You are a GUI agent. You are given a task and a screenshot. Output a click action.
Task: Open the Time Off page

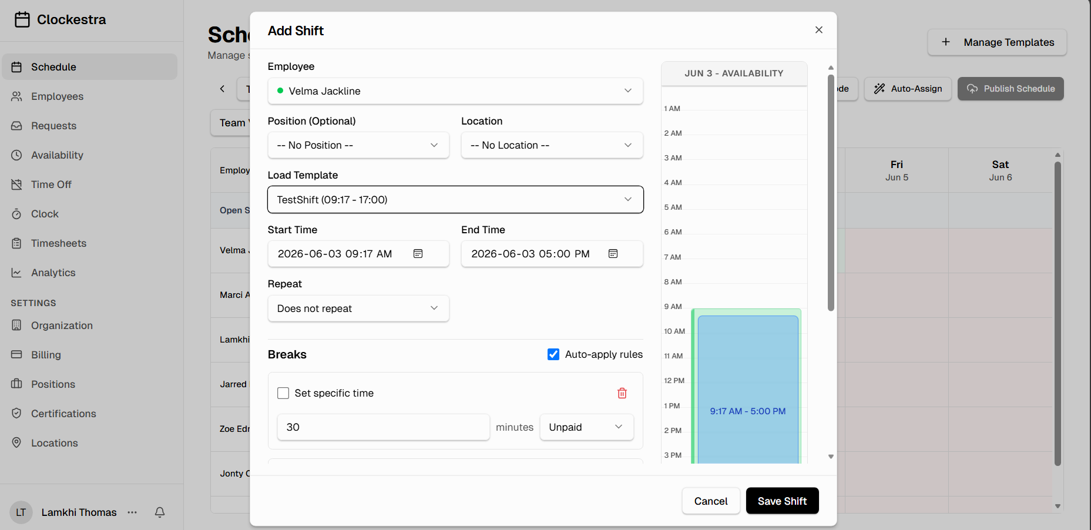coord(89,185)
